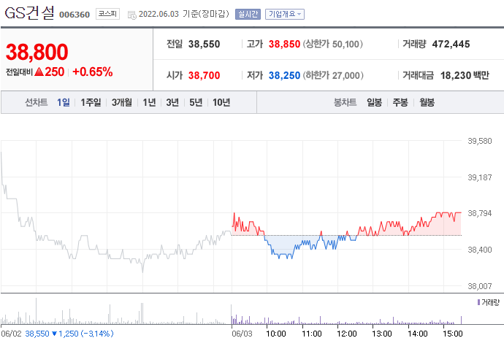504x346 pixels.
Task: Click the 코스피 market label
Action: coord(107,14)
